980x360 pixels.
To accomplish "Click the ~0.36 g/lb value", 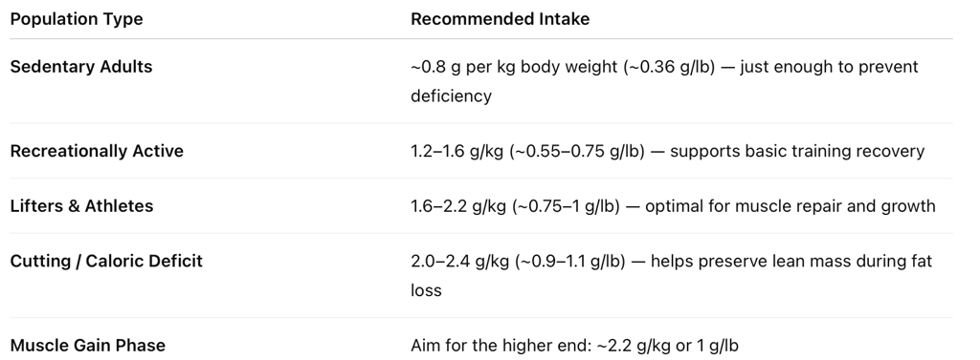I will point(669,67).
